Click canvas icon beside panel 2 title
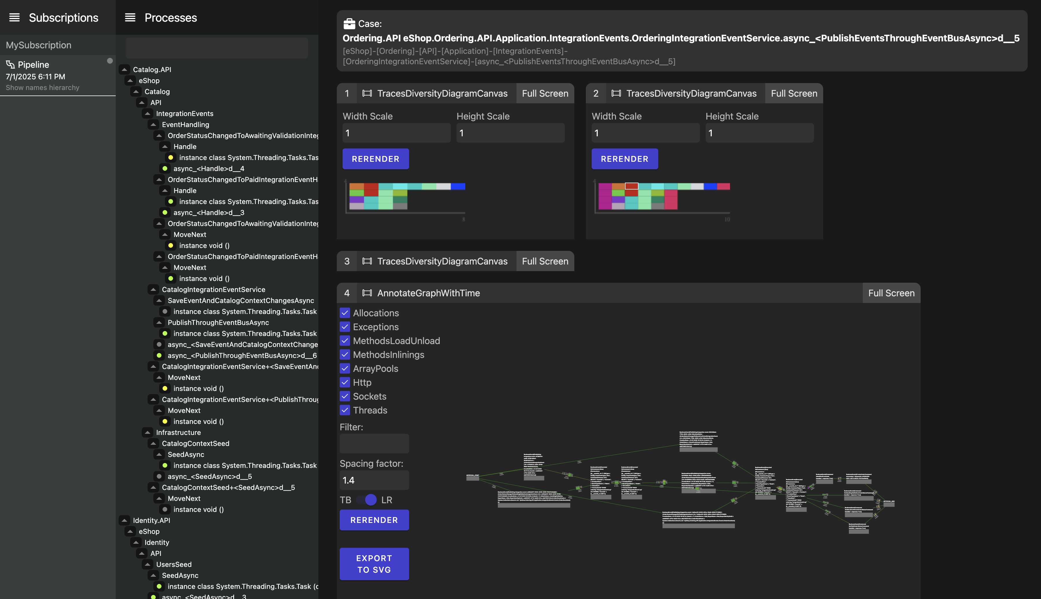Viewport: 1041px width, 599px height. pos(616,93)
